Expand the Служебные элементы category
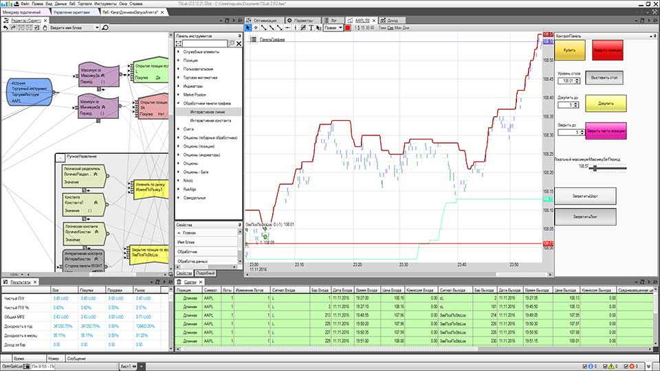The width and height of the screenshot is (660, 371). click(x=179, y=52)
